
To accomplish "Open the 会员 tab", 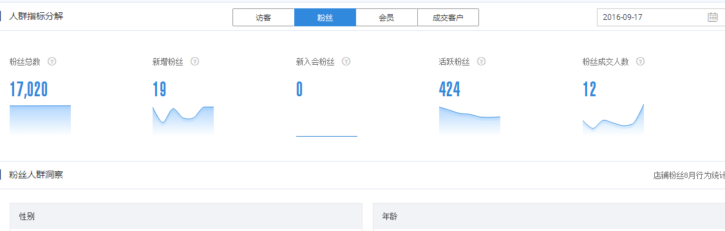I will click(386, 18).
